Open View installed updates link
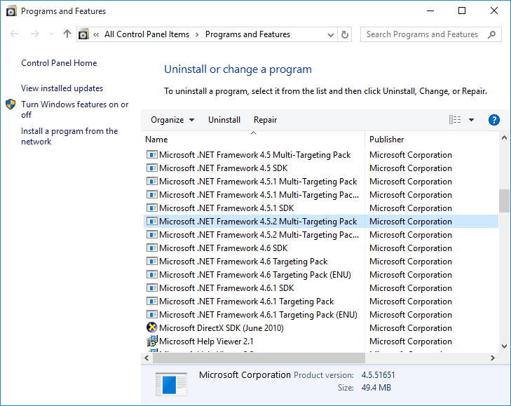This screenshot has width=511, height=406. pyautogui.click(x=62, y=88)
